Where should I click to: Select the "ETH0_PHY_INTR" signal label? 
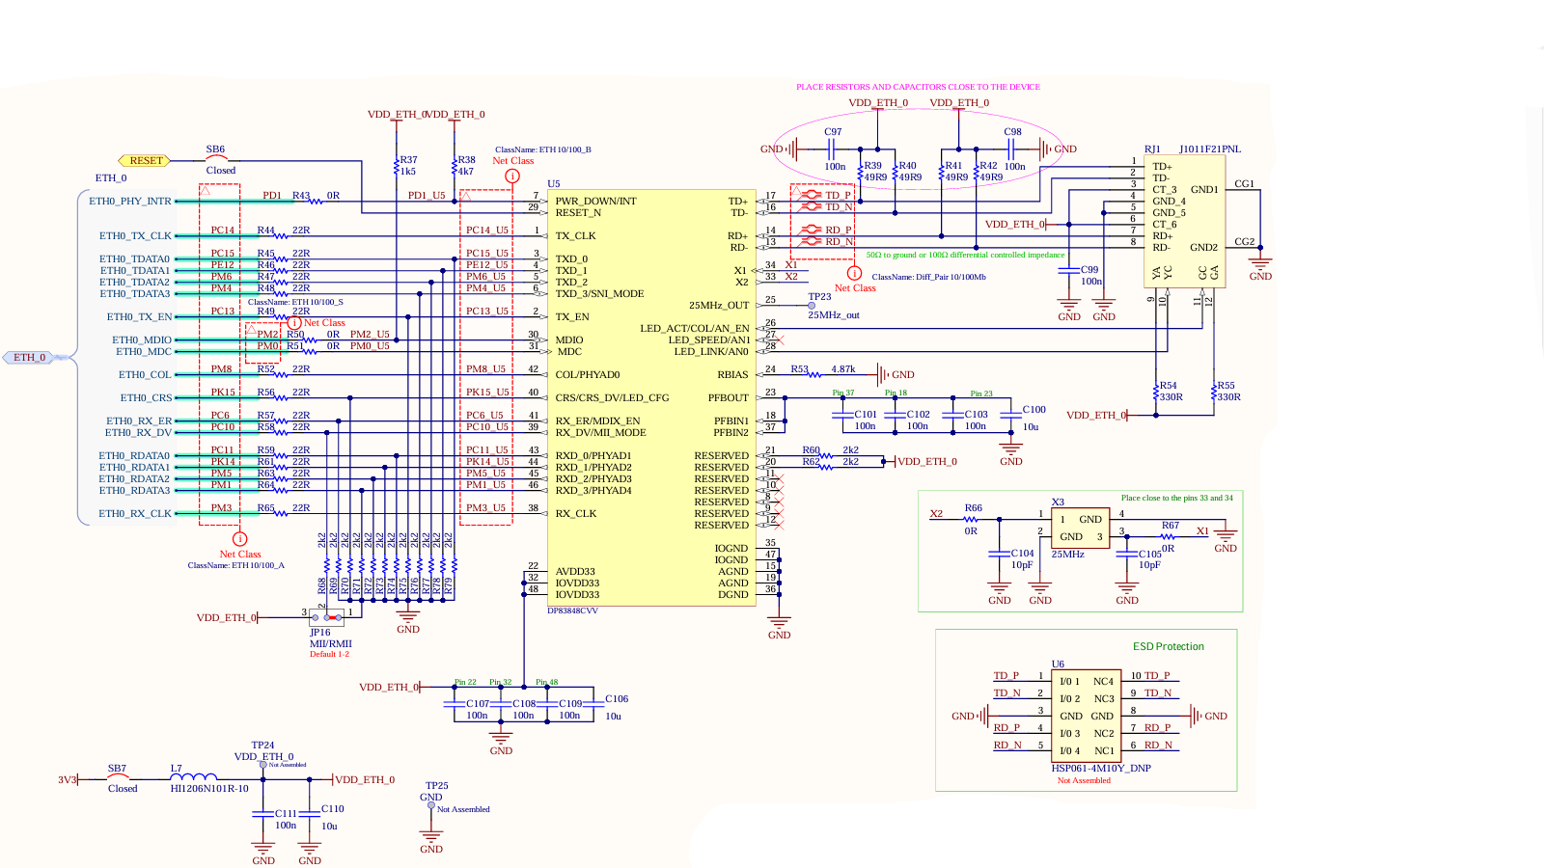[x=130, y=202]
